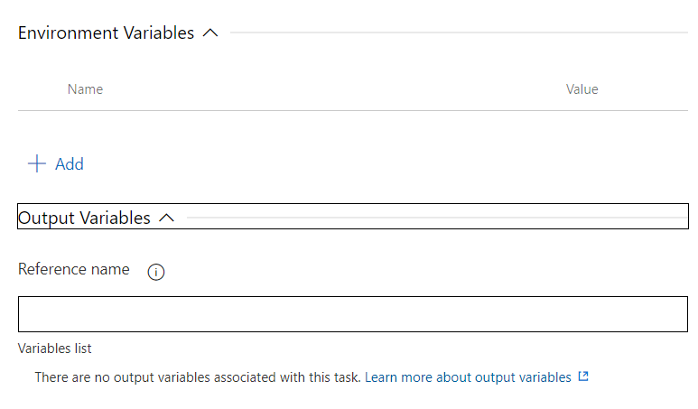Open Learn more about output variables link
The width and height of the screenshot is (698, 409).
coord(468,376)
